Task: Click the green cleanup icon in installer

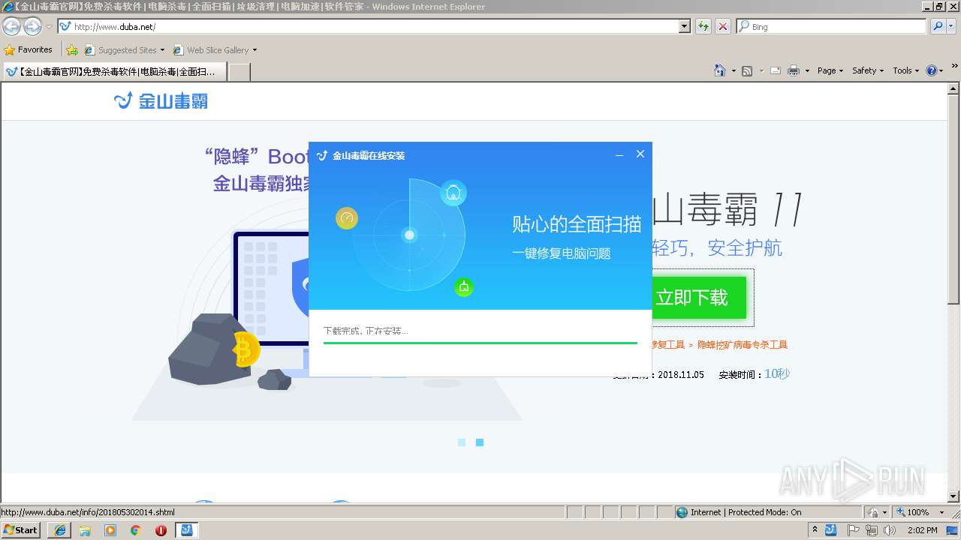Action: pos(464,286)
